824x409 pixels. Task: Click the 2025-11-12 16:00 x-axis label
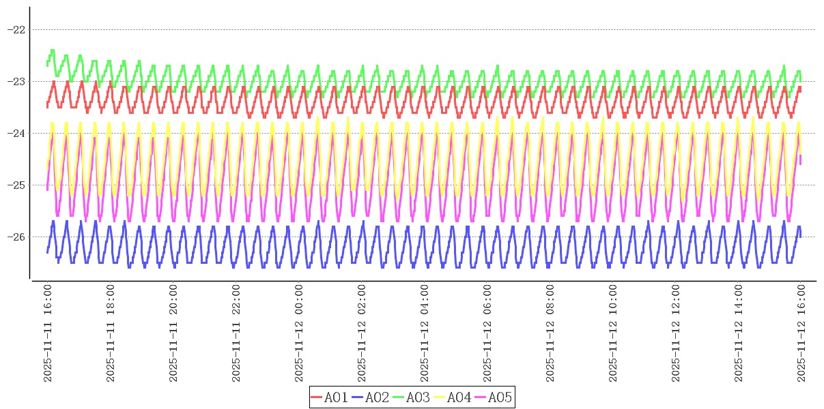[x=801, y=333]
